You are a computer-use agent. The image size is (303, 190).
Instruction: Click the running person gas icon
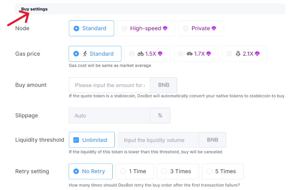tap(85, 54)
